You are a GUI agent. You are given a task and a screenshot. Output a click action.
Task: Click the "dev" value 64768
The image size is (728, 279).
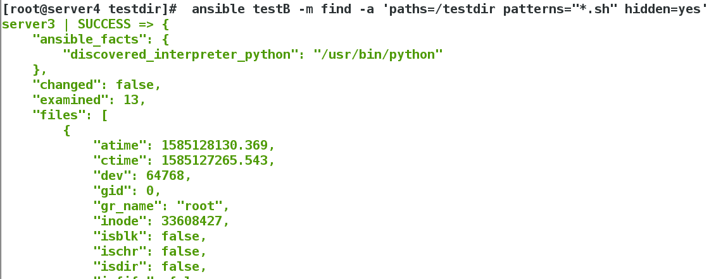tap(165, 176)
